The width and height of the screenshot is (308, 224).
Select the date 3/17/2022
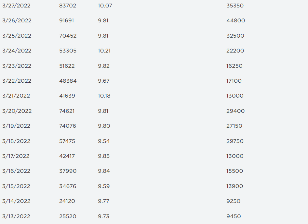[x=16, y=156]
